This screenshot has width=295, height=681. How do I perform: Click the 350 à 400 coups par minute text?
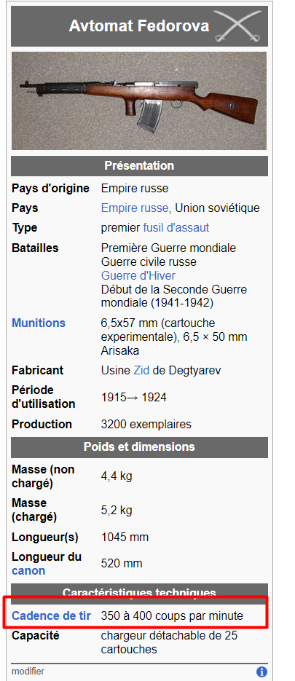coord(172,616)
